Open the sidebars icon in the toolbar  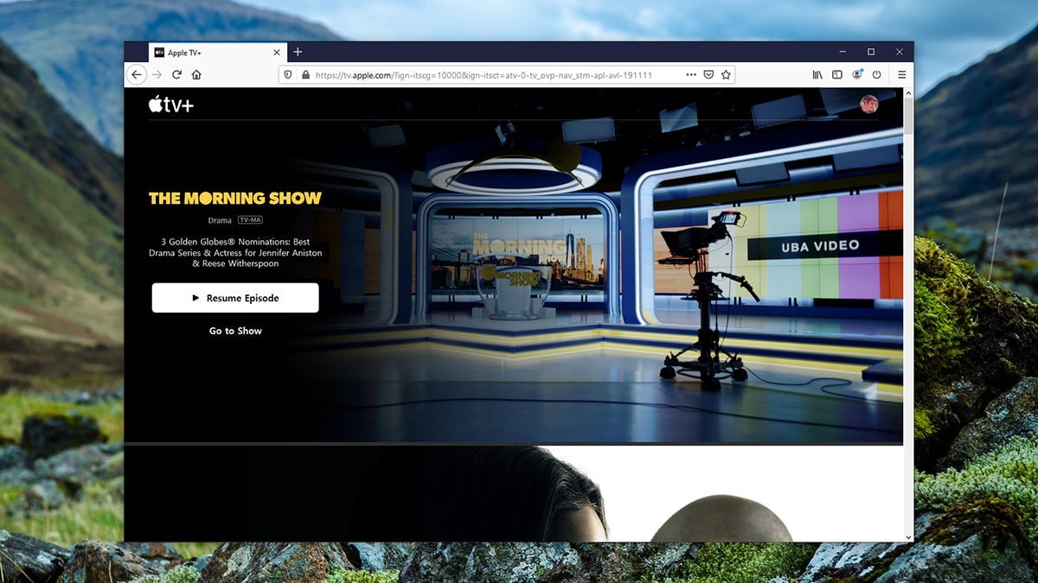click(x=836, y=74)
